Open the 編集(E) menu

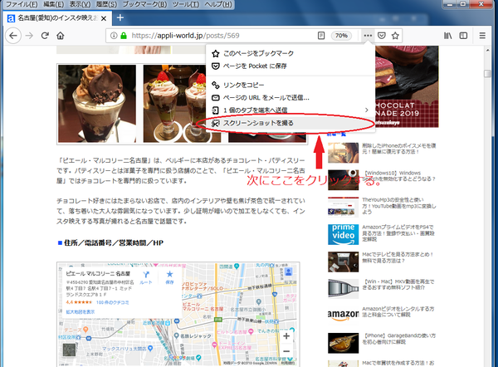click(x=53, y=4)
